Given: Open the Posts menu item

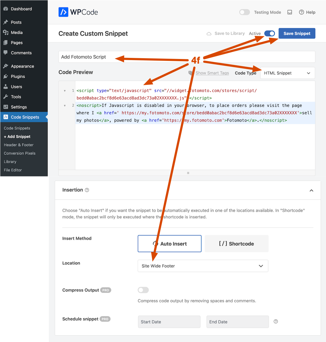Looking at the screenshot, I should [24, 22].
